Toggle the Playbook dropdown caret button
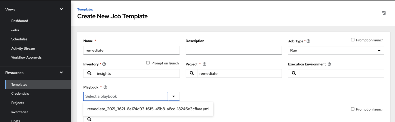 tap(174, 96)
